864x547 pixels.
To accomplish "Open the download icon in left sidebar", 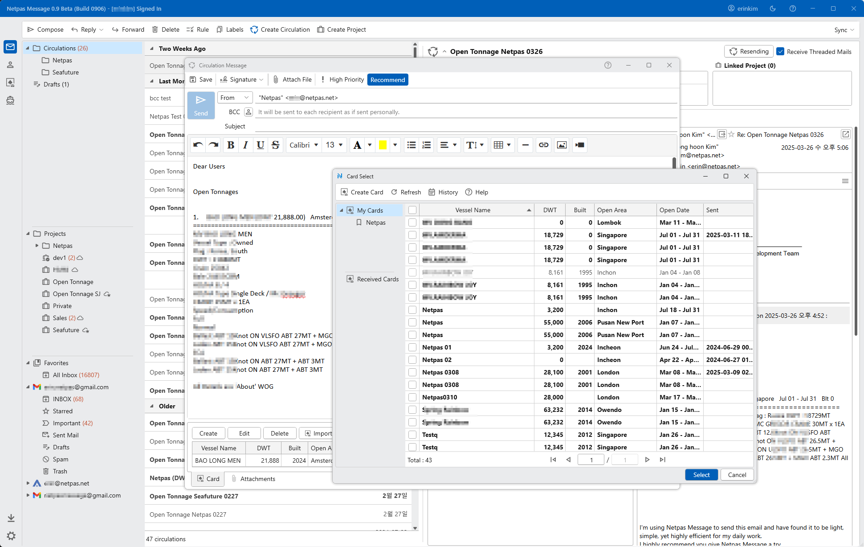I will tap(11, 518).
